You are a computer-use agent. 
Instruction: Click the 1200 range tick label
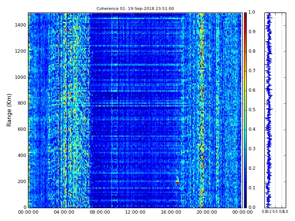tap(21, 51)
